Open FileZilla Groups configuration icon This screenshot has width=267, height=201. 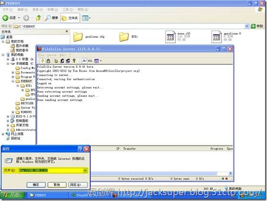coord(68,61)
